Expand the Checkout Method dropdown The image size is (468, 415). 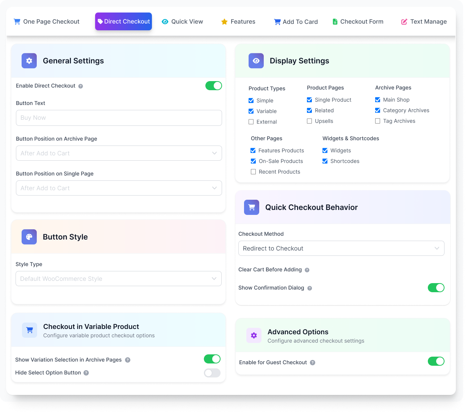coord(341,248)
